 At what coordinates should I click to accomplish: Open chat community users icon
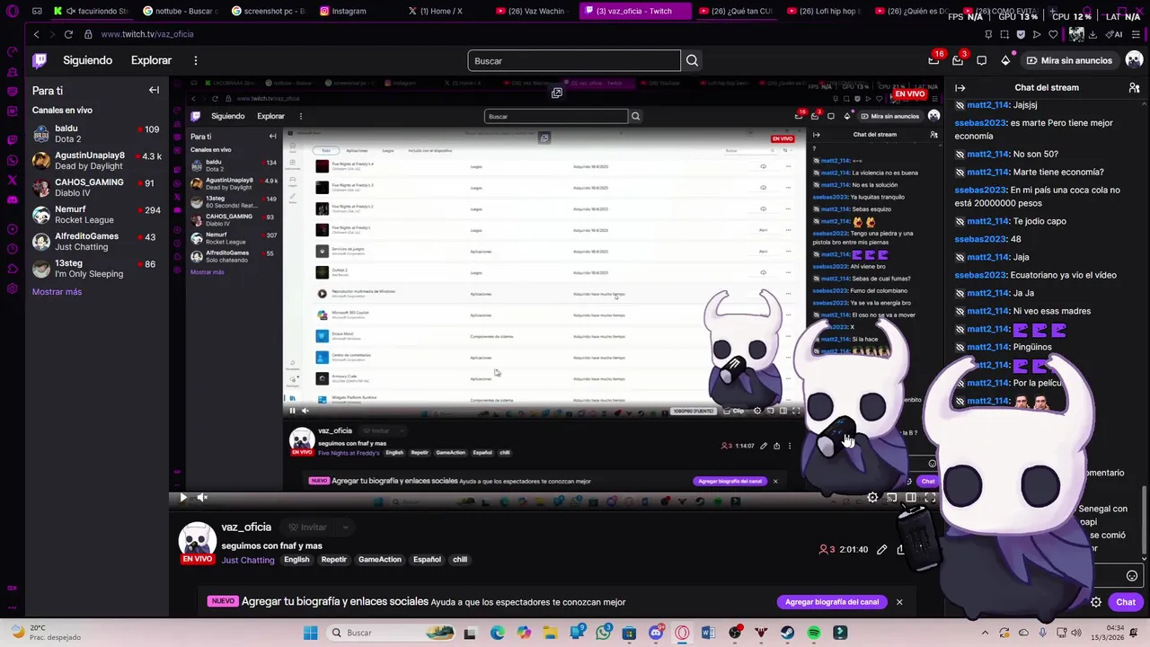pyautogui.click(x=1134, y=88)
